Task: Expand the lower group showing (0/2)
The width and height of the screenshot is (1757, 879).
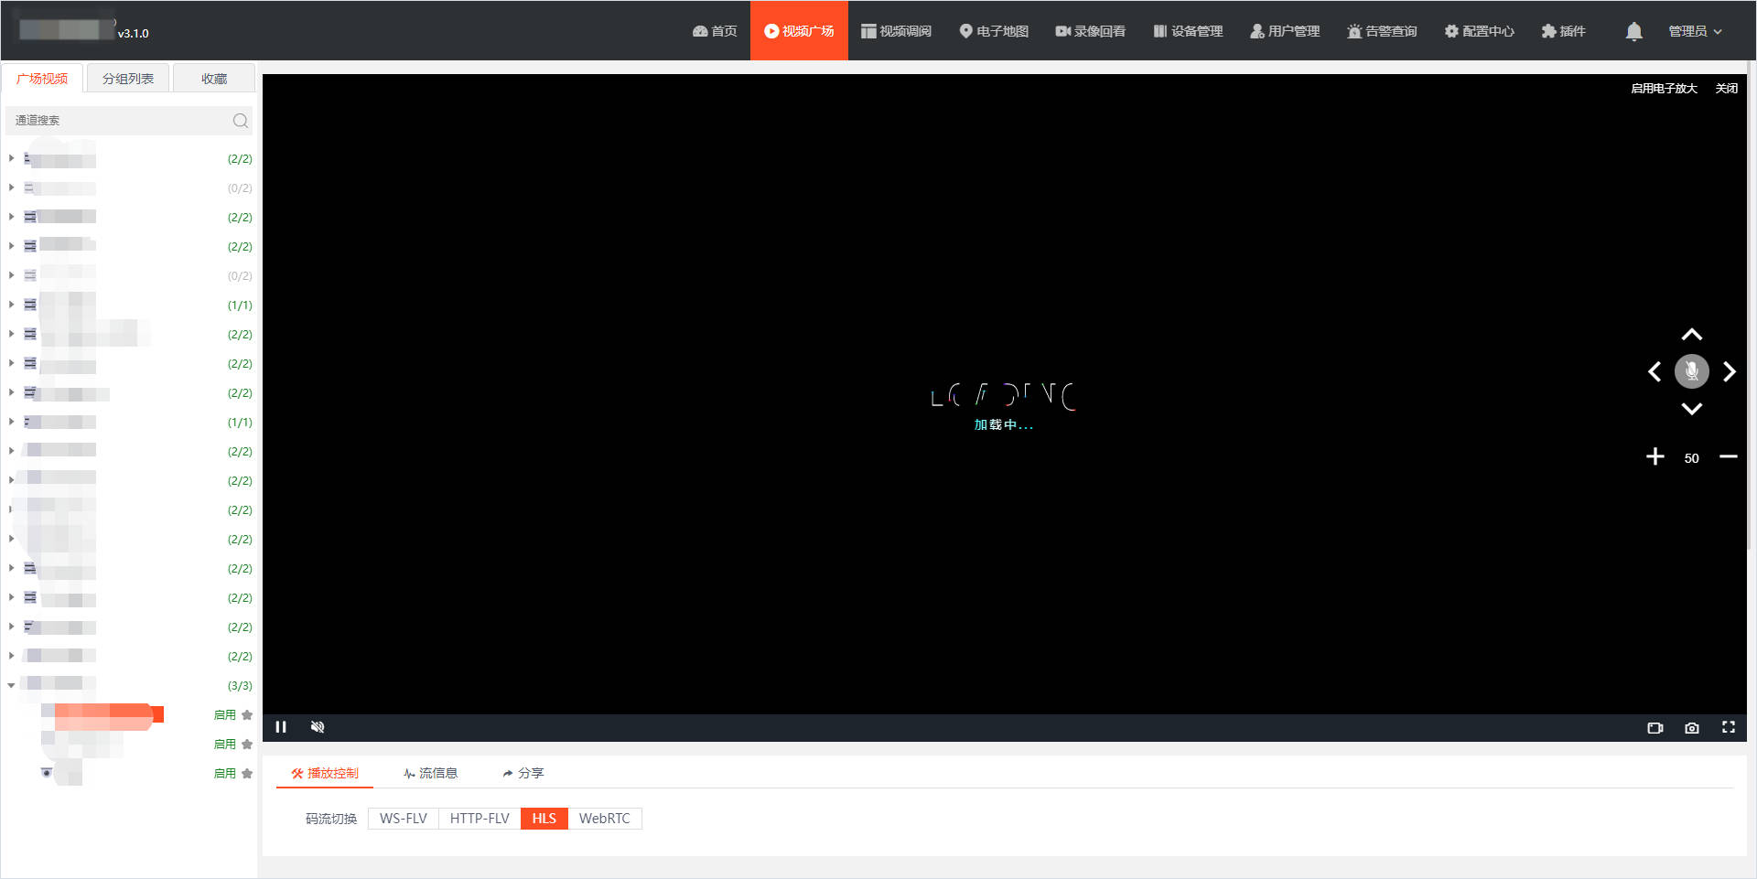Action: click(11, 275)
